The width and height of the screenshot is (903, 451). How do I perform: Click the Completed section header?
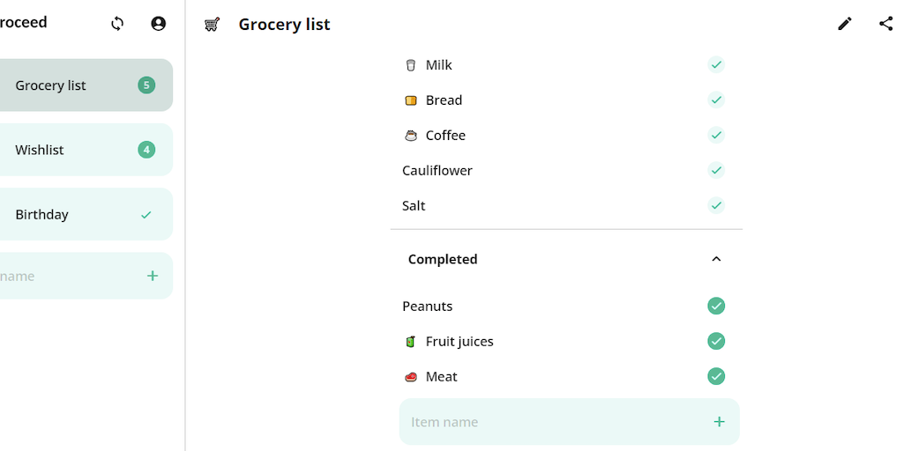[x=443, y=259]
